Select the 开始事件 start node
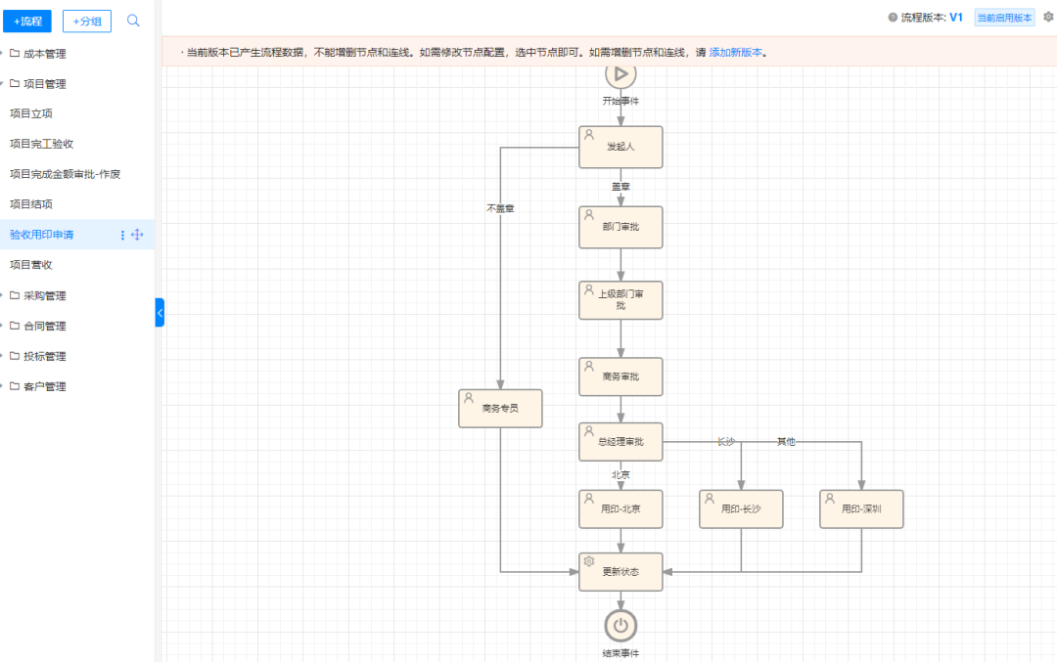This screenshot has width=1057, height=662. 620,74
